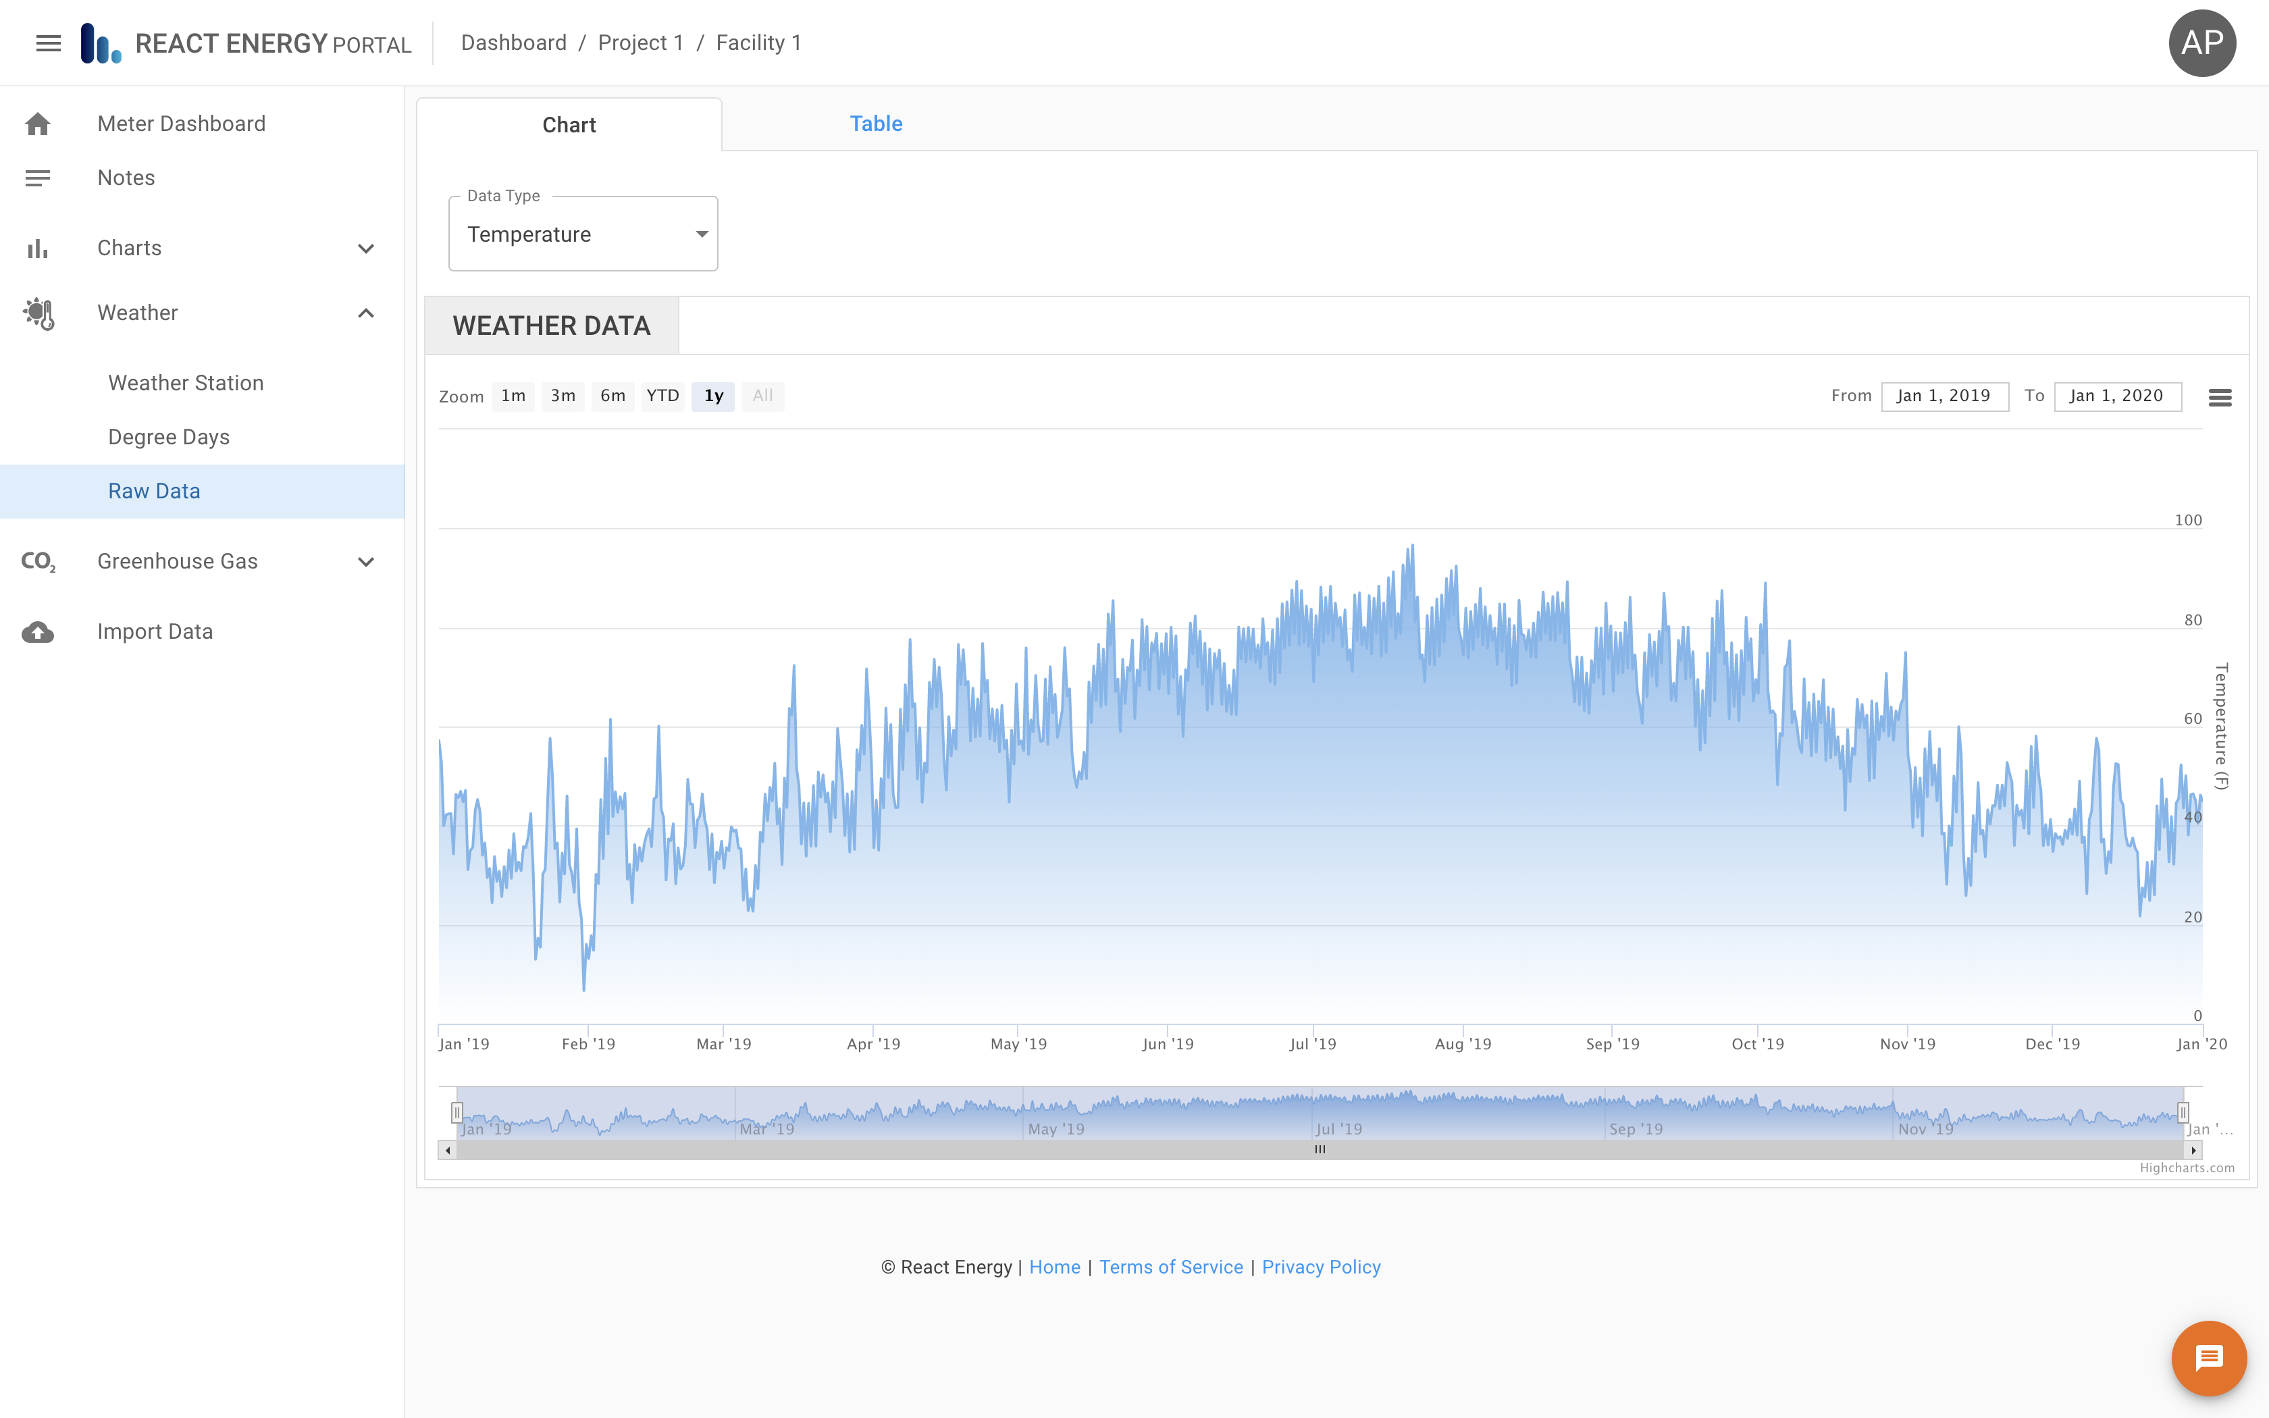This screenshot has width=2269, height=1418.
Task: Switch zoom to 6m view
Action: 612,396
